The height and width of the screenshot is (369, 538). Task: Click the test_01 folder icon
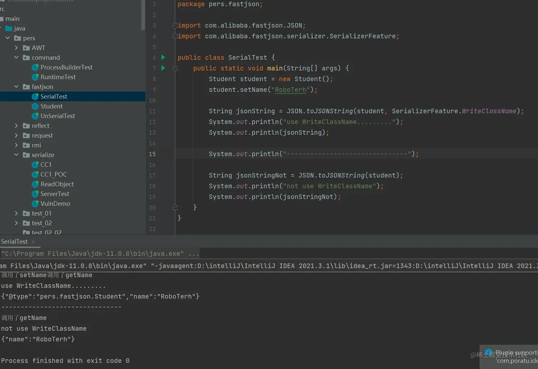(26, 213)
